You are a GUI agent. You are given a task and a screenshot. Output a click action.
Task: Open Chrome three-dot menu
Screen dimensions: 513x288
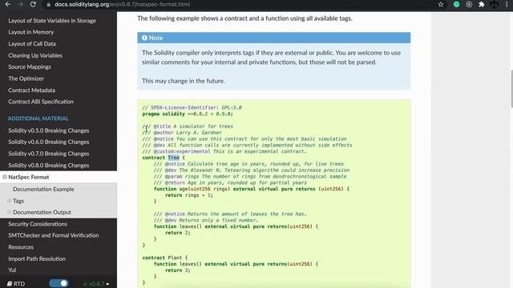[507, 4]
